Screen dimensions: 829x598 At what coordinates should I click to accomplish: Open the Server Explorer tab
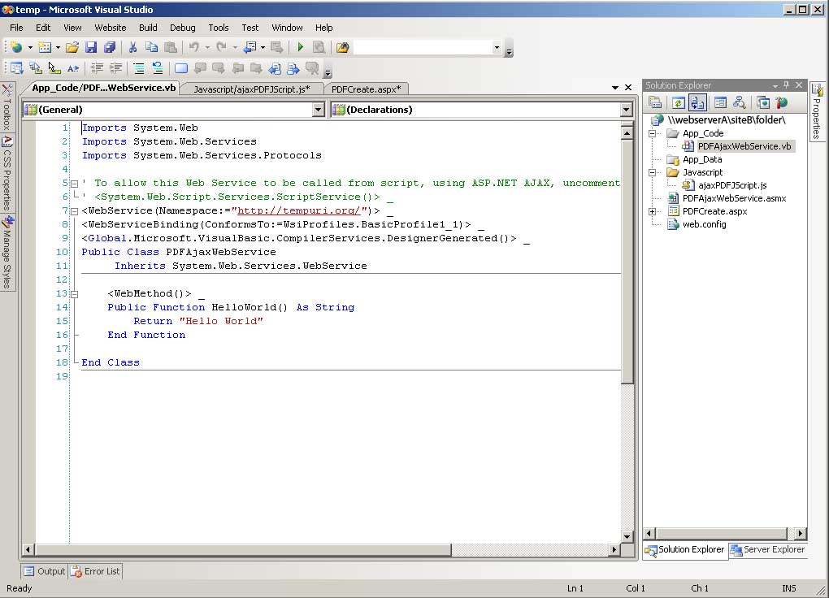point(768,550)
